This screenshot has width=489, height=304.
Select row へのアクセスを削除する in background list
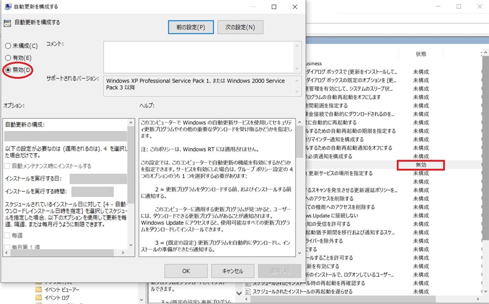point(330,199)
